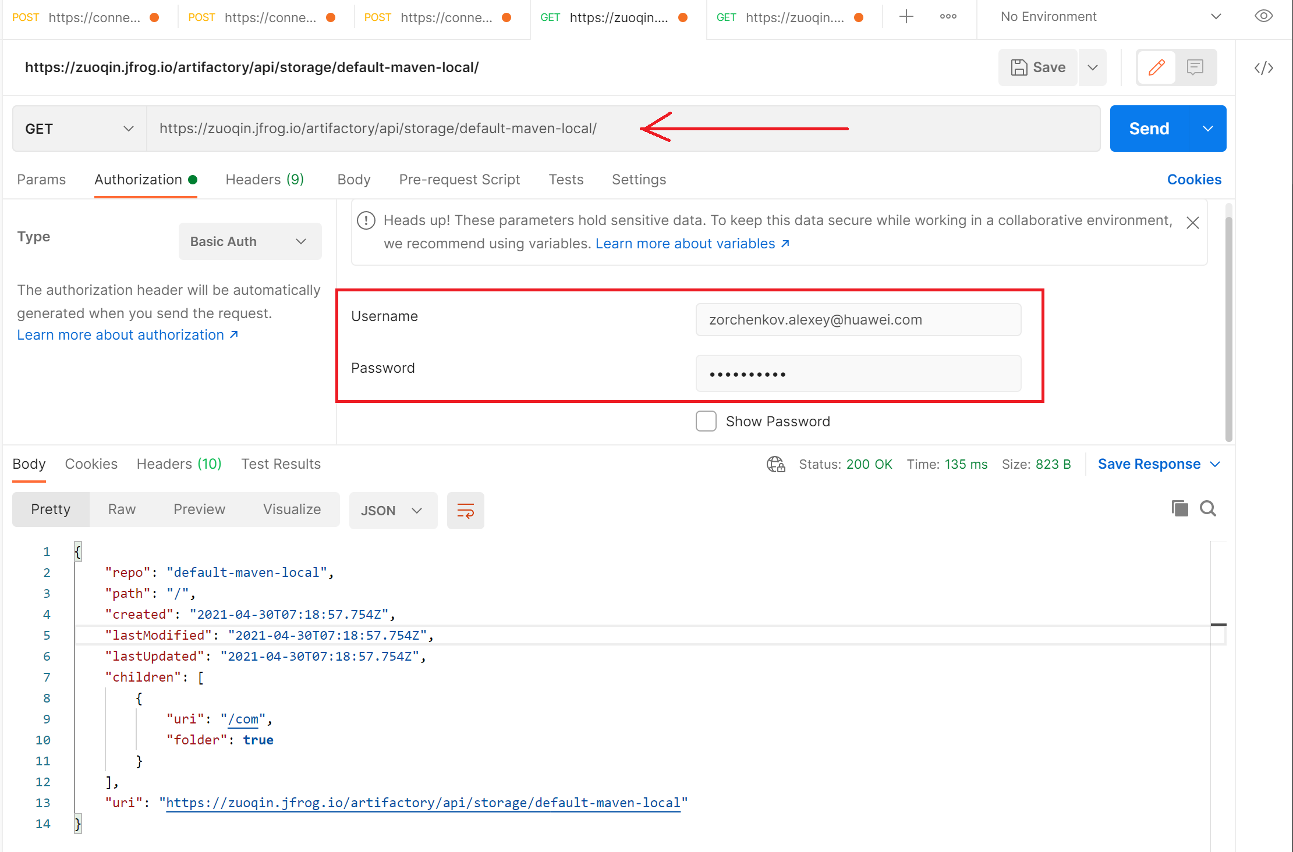Screen dimensions: 1293x852
Task: Click the Username input field
Action: pyautogui.click(x=858, y=319)
